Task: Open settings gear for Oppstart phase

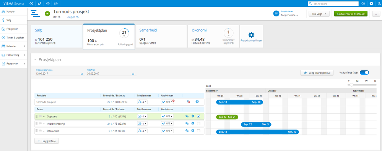Action: (x=192, y=116)
